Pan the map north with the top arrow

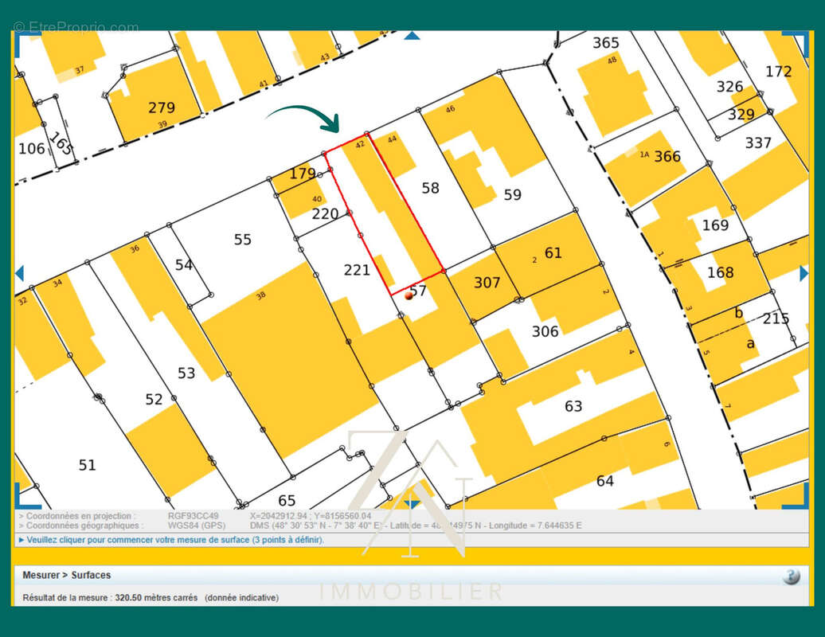(412, 35)
